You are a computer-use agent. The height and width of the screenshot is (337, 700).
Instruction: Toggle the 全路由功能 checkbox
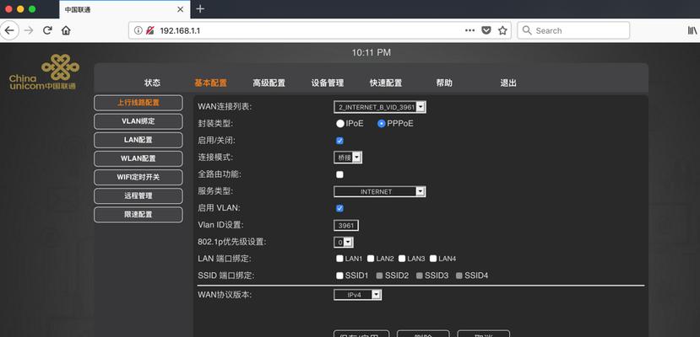point(339,174)
